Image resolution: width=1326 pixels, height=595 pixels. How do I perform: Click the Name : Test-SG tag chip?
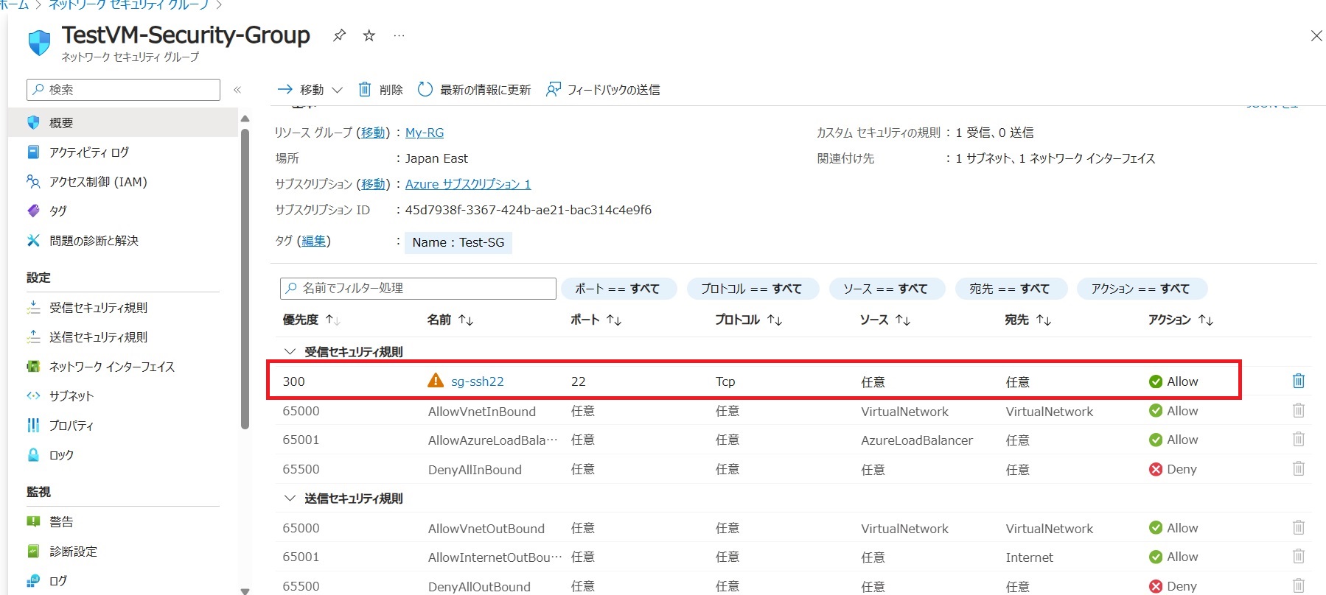click(x=458, y=242)
